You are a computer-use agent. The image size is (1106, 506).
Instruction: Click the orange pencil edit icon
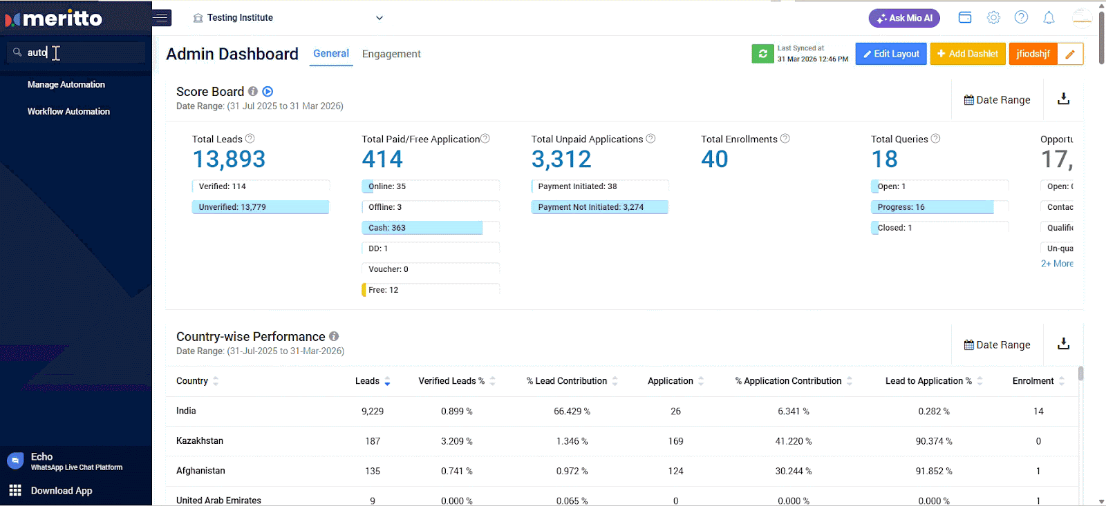(1070, 54)
